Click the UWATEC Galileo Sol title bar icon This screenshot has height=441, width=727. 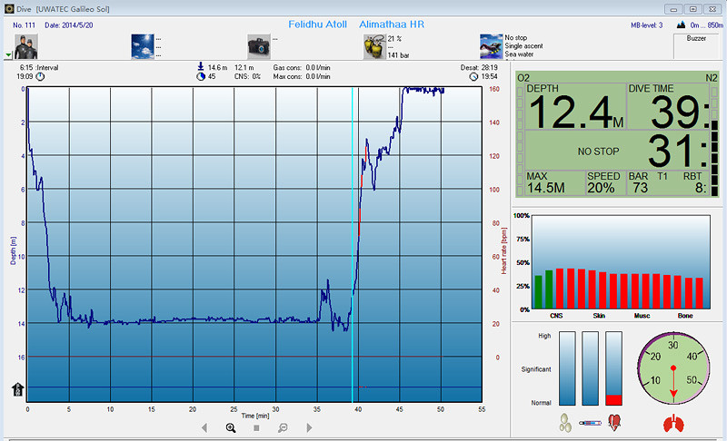click(9, 8)
